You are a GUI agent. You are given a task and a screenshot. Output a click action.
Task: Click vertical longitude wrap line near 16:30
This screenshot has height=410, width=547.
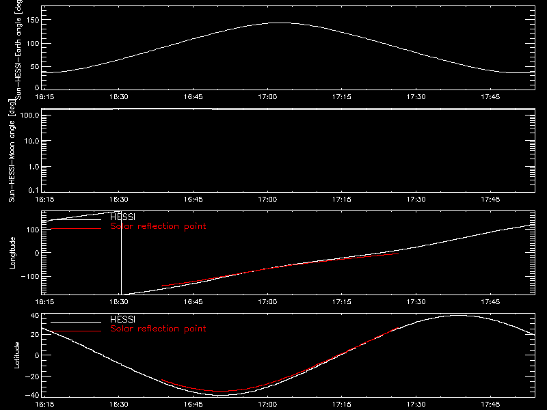click(121, 253)
